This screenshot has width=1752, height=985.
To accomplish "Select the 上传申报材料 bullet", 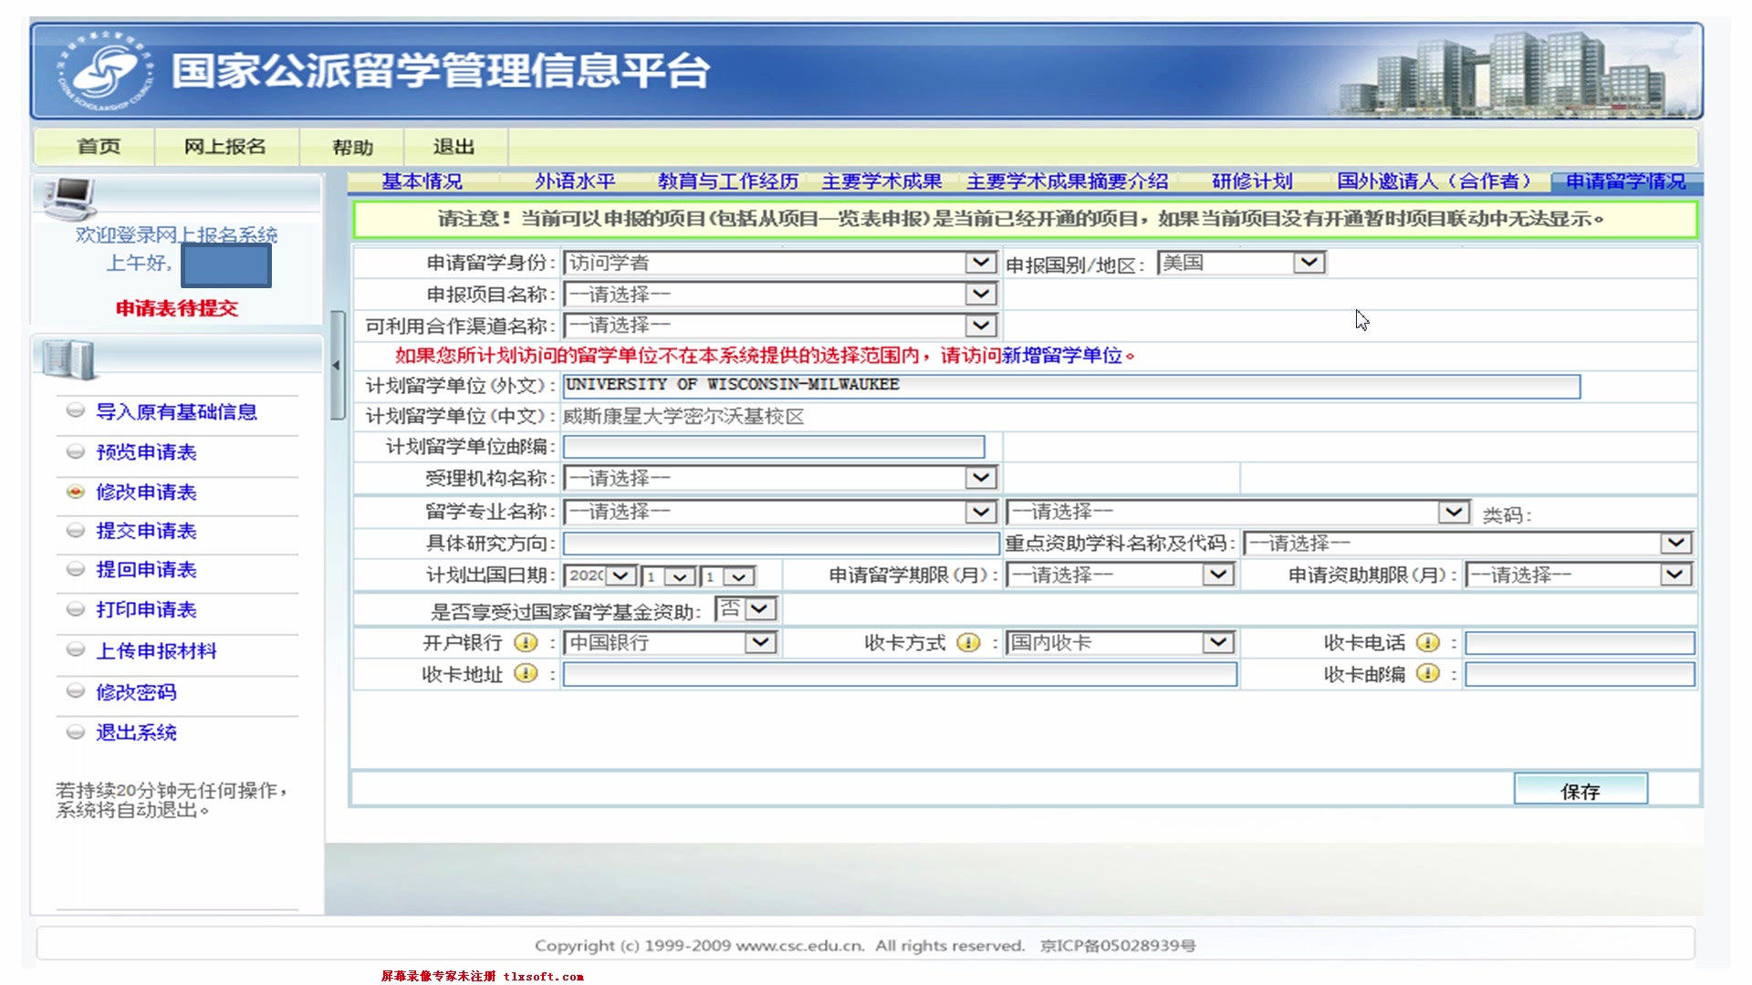I will tap(76, 649).
